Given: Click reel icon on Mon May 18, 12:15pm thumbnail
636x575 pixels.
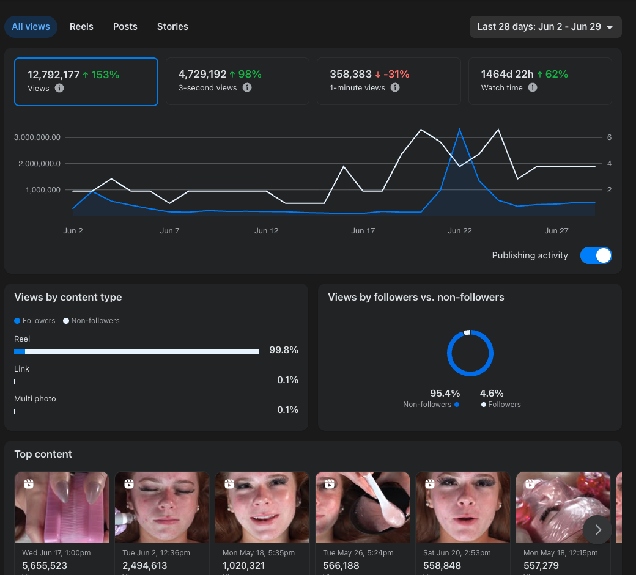Looking at the screenshot, I should tap(530, 484).
